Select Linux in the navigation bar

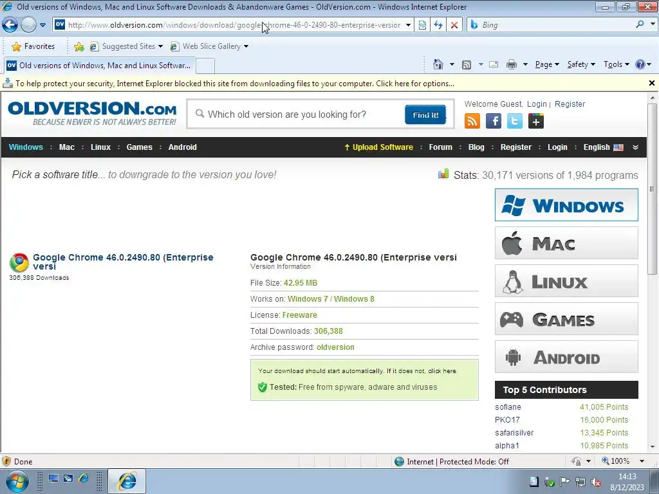click(100, 147)
